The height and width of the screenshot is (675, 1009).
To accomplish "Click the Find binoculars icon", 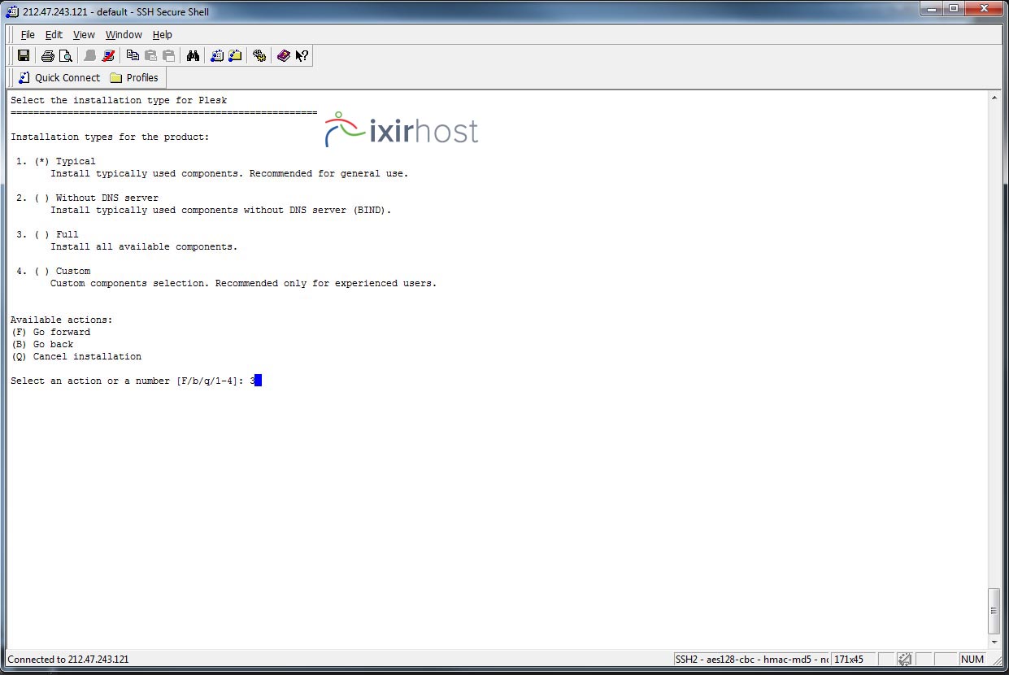I will point(193,56).
